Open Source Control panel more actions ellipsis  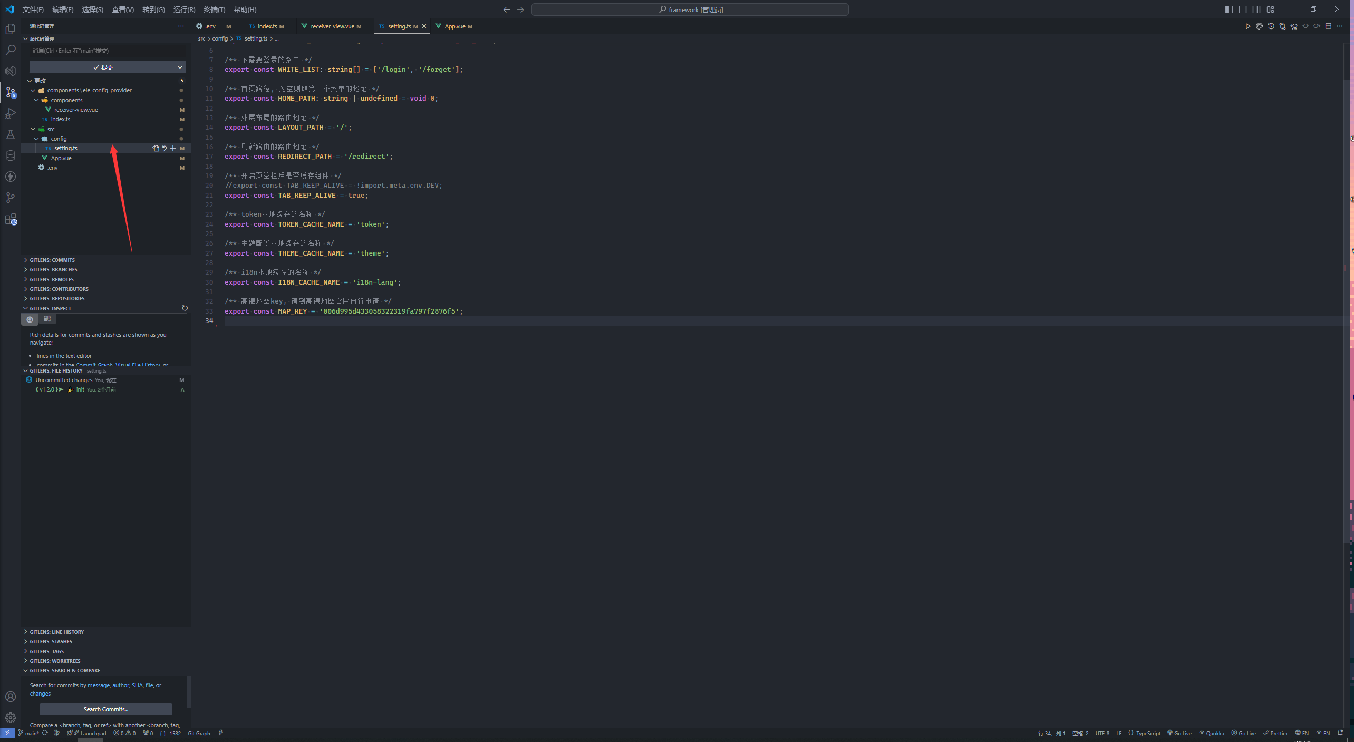coord(181,26)
